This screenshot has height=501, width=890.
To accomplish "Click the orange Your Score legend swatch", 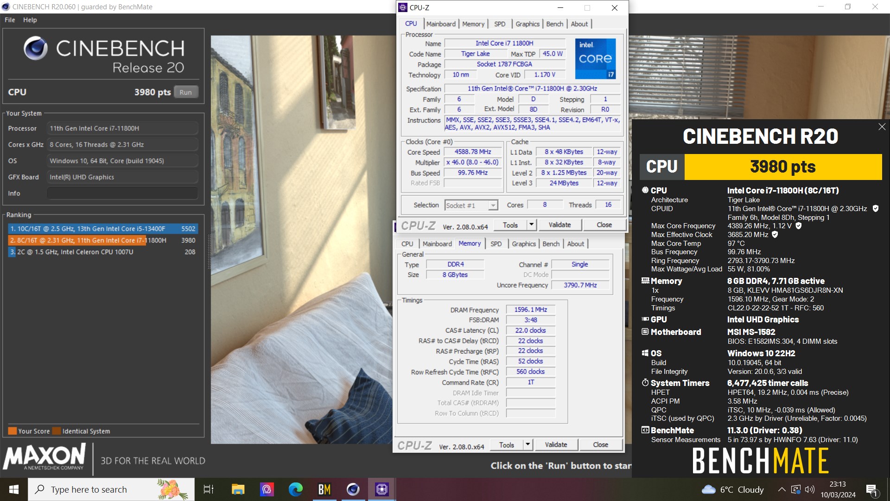I will [13, 431].
